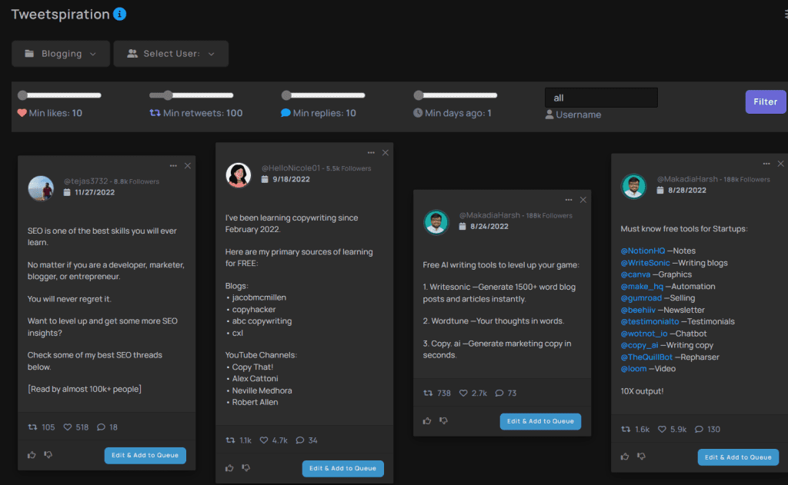This screenshot has width=788, height=485.
Task: Open three-dot menu on 8/28/2022 MakadiaHarsh card
Action: (766, 164)
